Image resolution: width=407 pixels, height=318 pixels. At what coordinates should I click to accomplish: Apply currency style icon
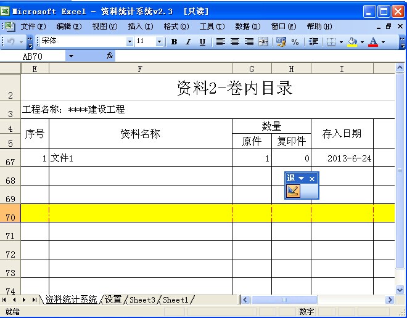click(281, 42)
